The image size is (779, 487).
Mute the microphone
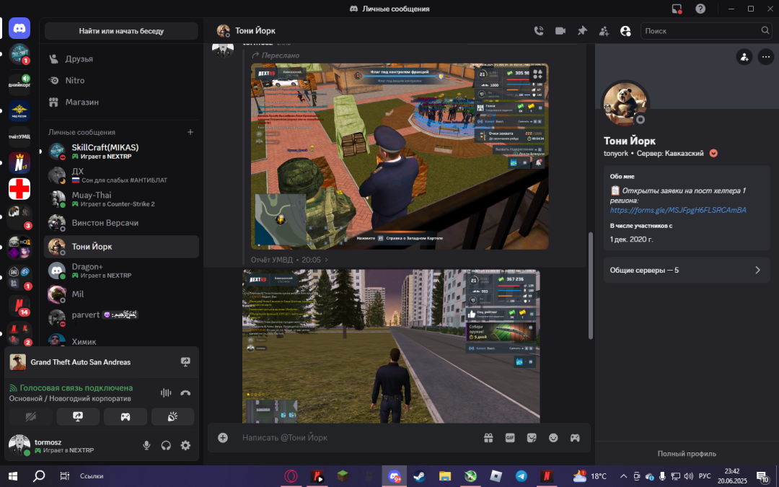coord(146,446)
